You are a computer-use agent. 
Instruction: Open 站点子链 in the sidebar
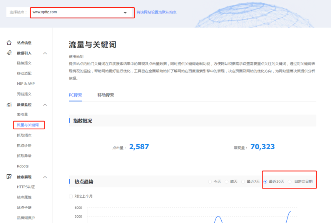point(24,207)
